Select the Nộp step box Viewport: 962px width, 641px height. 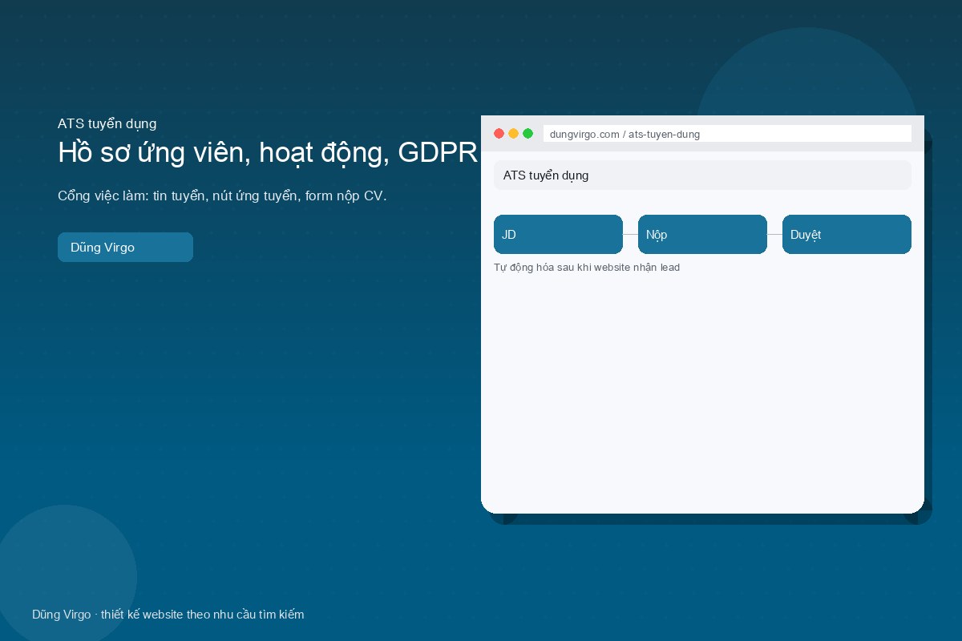pos(702,235)
